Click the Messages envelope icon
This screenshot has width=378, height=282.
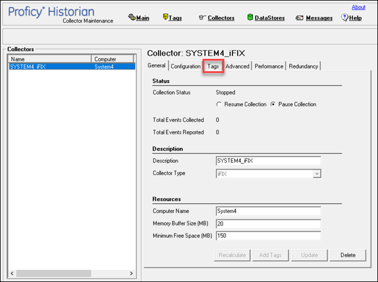coord(300,18)
